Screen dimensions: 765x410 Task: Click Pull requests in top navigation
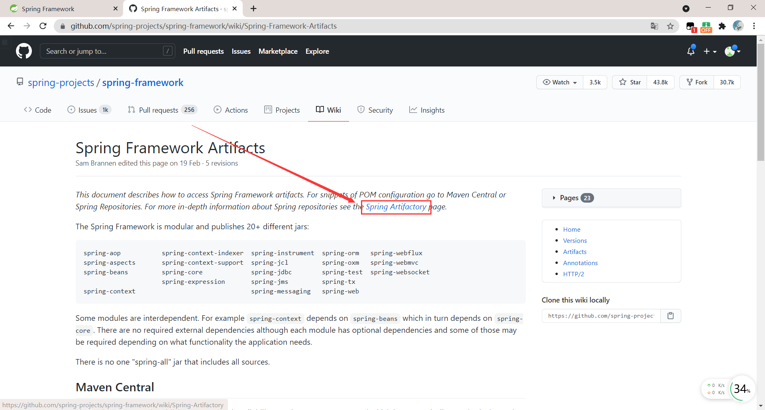[x=203, y=51]
